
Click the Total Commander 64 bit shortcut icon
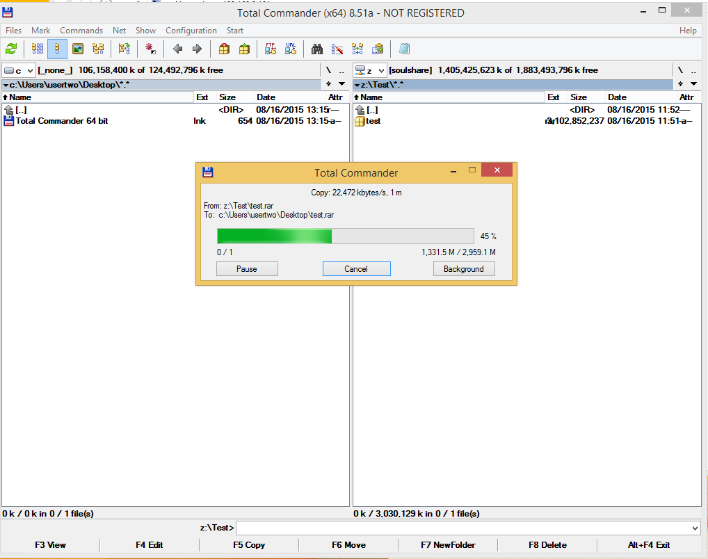click(x=8, y=121)
